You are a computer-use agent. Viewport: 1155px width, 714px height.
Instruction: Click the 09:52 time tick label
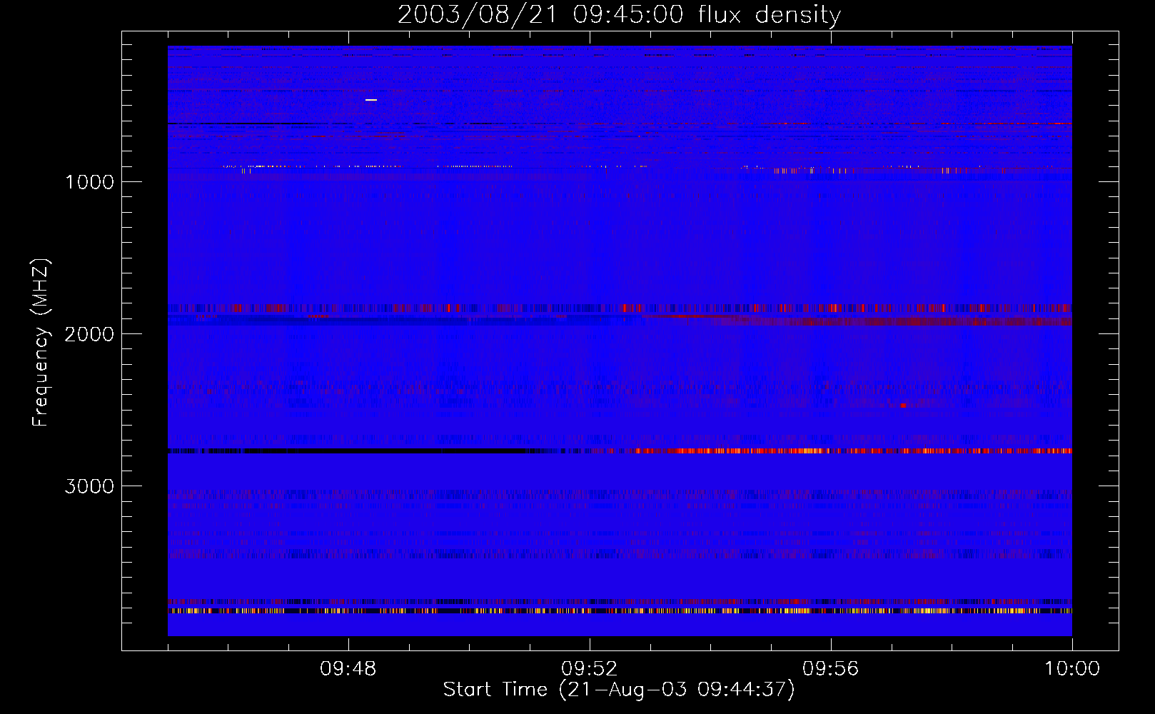590,669
